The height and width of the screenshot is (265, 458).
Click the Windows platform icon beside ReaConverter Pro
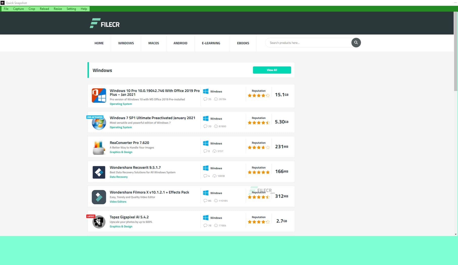206,143
